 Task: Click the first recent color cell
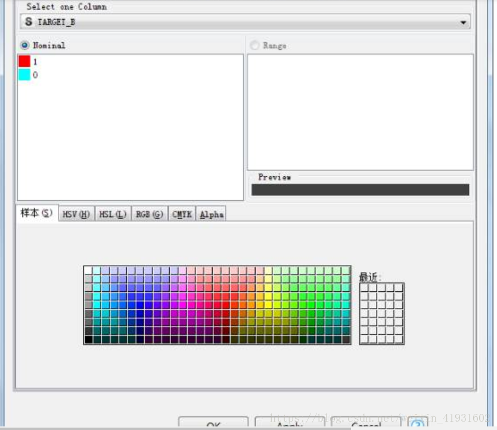tap(364, 288)
